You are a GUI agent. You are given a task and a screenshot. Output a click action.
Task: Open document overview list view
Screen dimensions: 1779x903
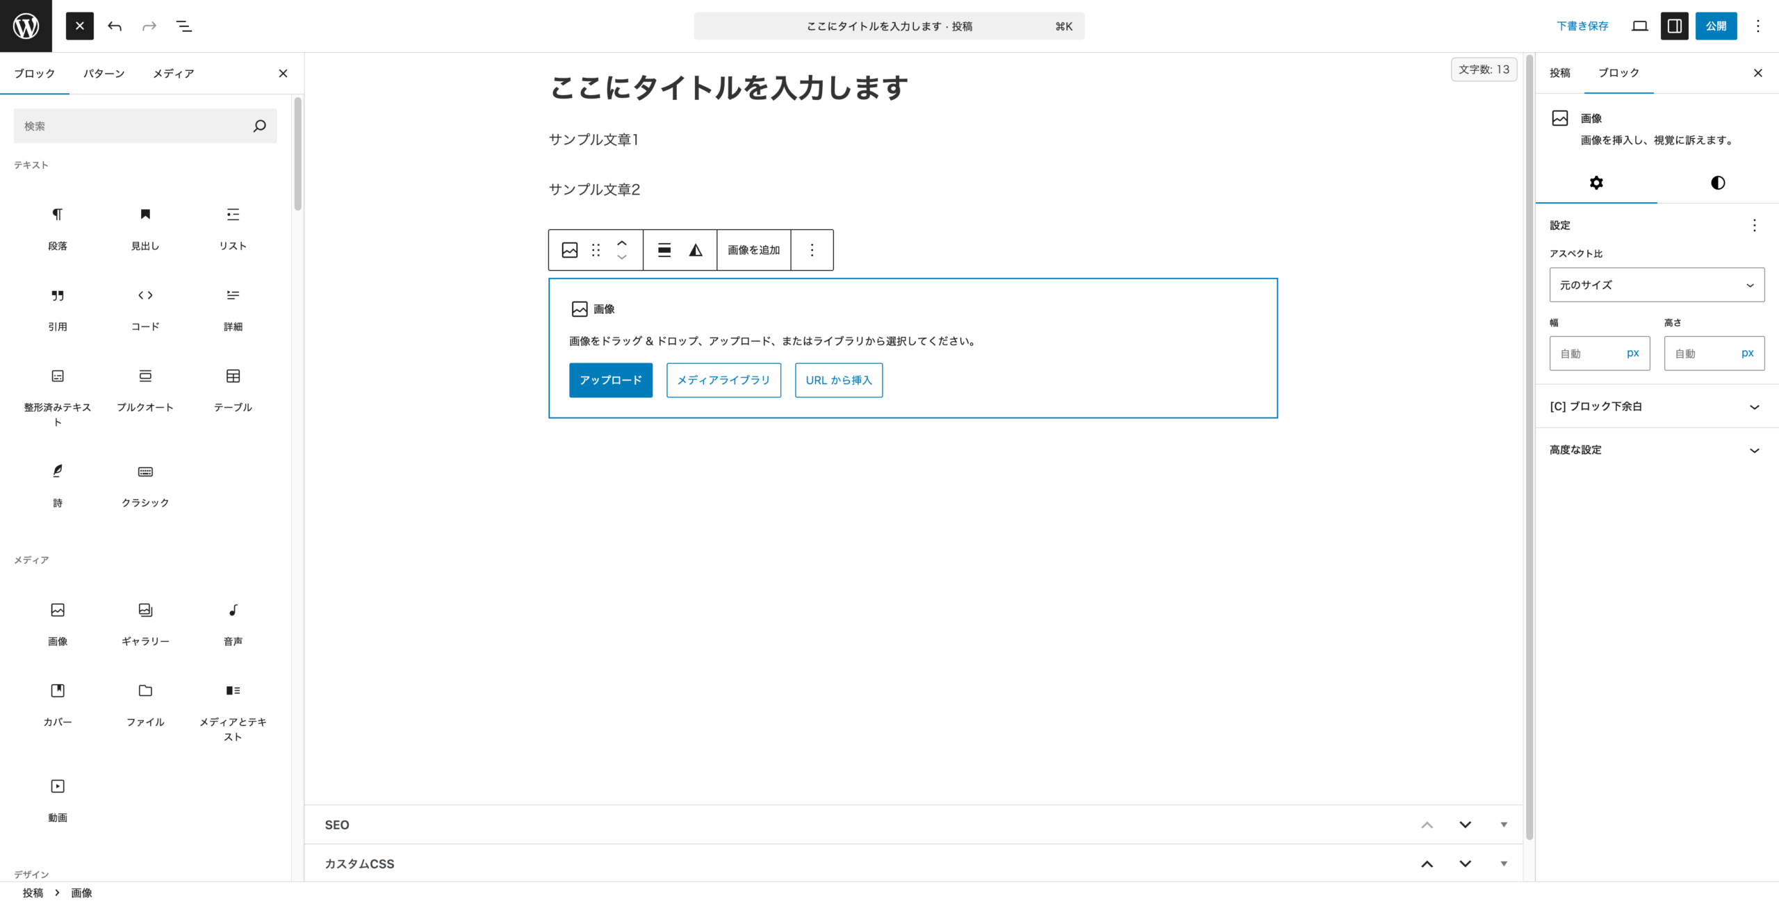point(184,26)
